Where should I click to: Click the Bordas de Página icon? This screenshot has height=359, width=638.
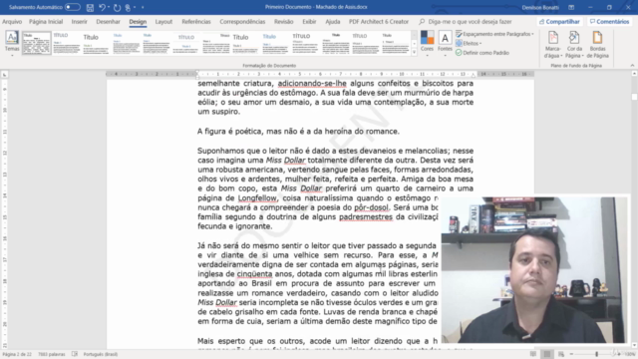click(597, 44)
